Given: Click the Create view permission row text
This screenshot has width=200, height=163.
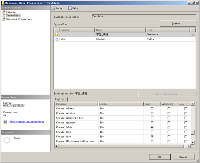Looking at the screenshot, I should (x=63, y=137).
